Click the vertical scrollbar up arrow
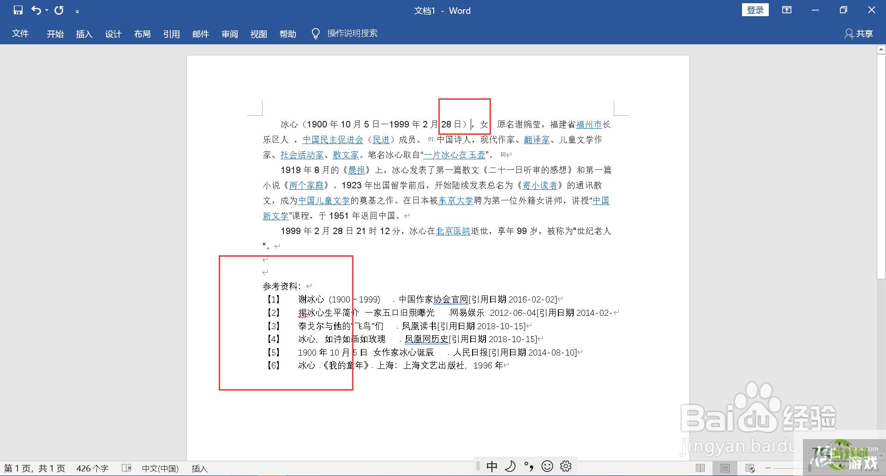Image resolution: width=886 pixels, height=476 pixels. point(881,49)
